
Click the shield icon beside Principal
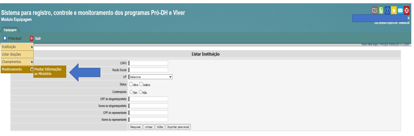pyautogui.click(x=5, y=38)
